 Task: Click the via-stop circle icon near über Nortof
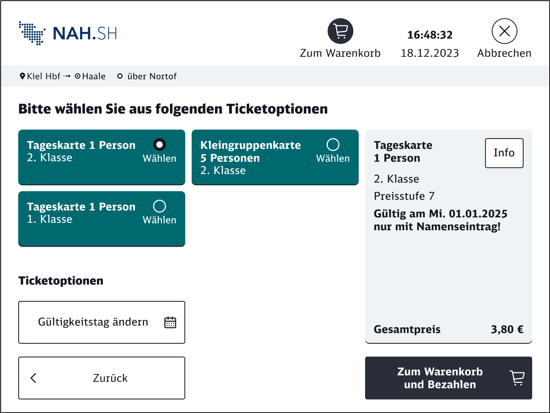[120, 76]
